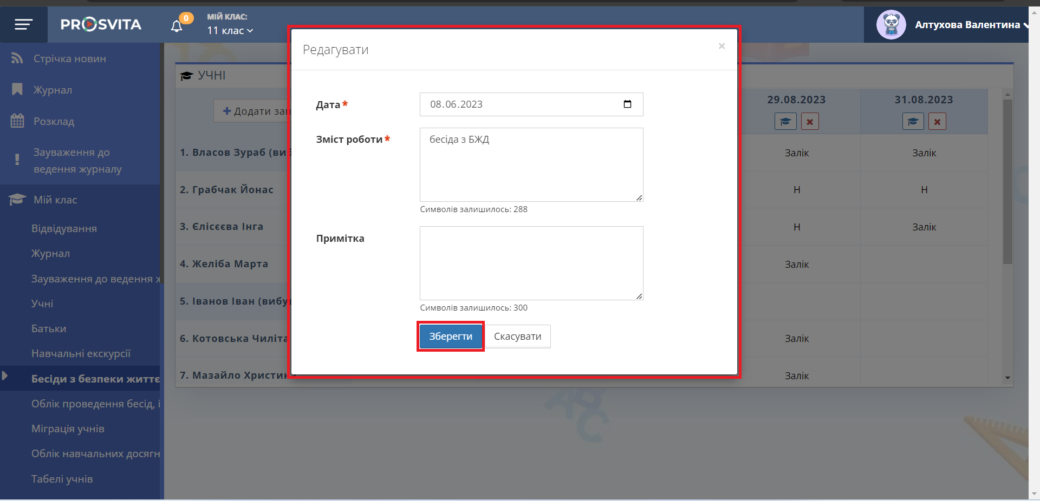The width and height of the screenshot is (1040, 501).
Task: Open Стрічка новин in the sidebar
Action: coord(69,58)
